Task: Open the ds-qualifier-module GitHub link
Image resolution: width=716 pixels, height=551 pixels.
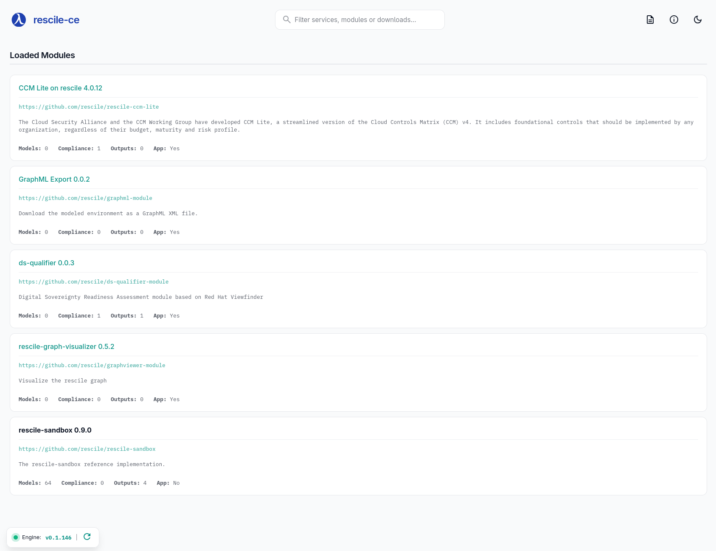Action: pyautogui.click(x=93, y=281)
